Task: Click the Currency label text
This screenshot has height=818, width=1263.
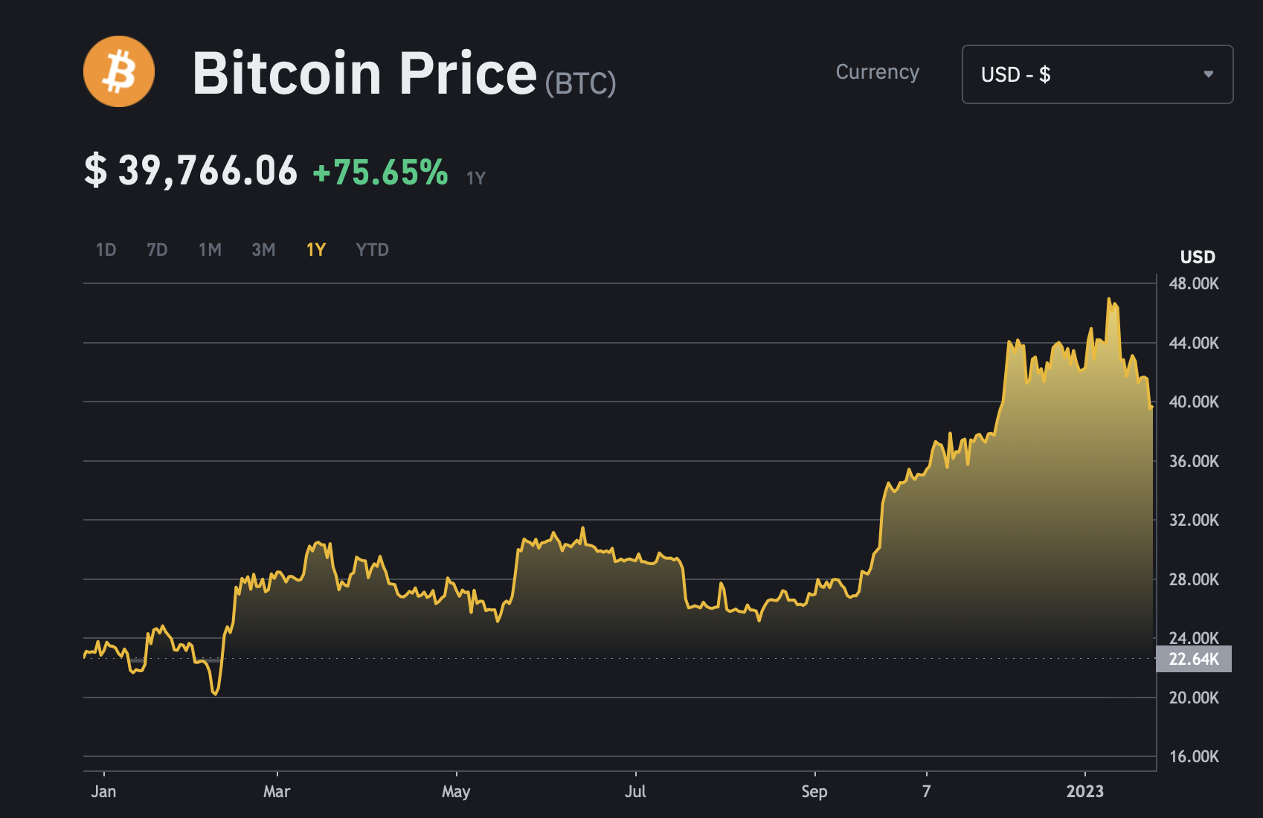Action: [878, 72]
